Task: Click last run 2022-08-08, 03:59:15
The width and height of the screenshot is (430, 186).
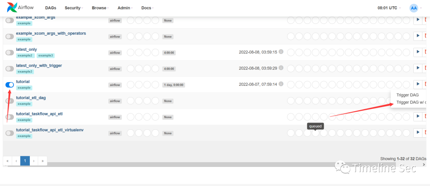Action: 258,52
